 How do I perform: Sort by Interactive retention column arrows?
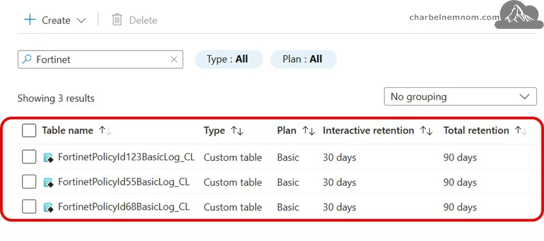[426, 131]
